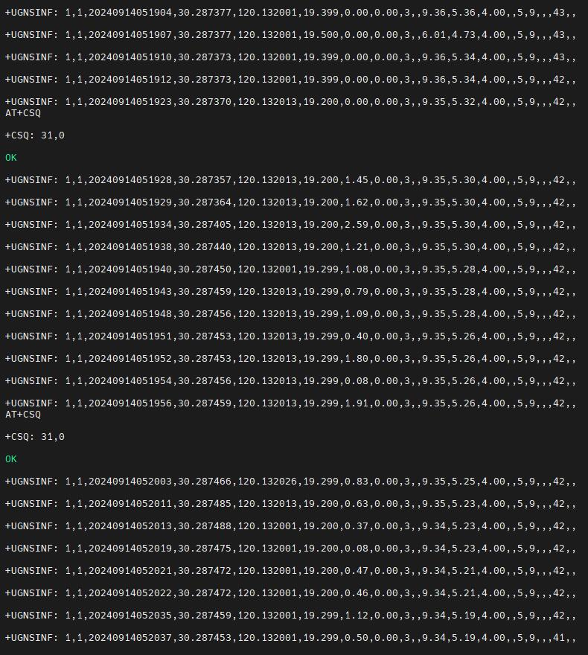This screenshot has width=588, height=655.
Task: Click the first green OK response
Action: (11, 158)
